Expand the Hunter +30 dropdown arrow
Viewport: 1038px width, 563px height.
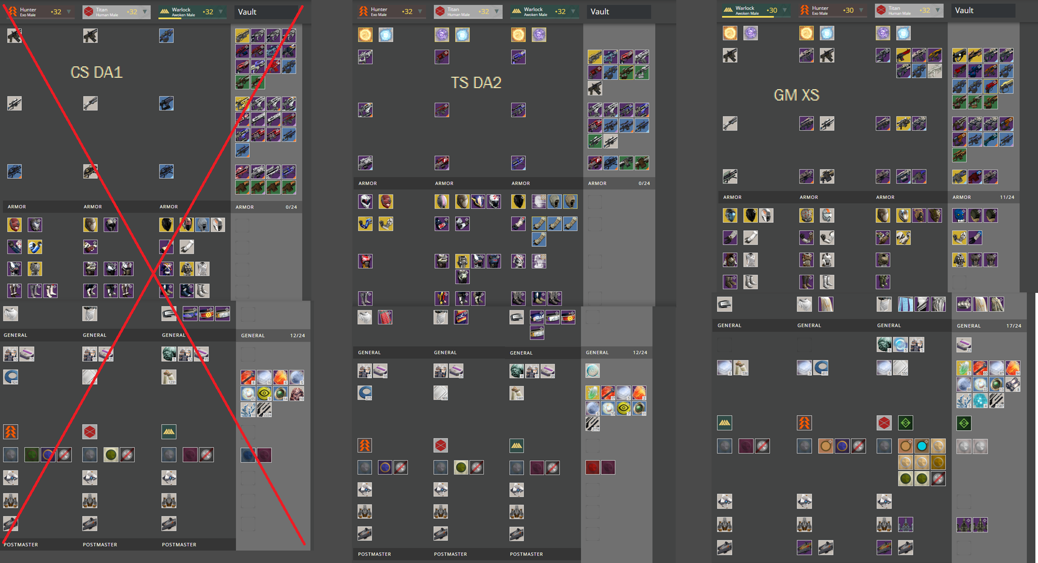[x=861, y=10]
